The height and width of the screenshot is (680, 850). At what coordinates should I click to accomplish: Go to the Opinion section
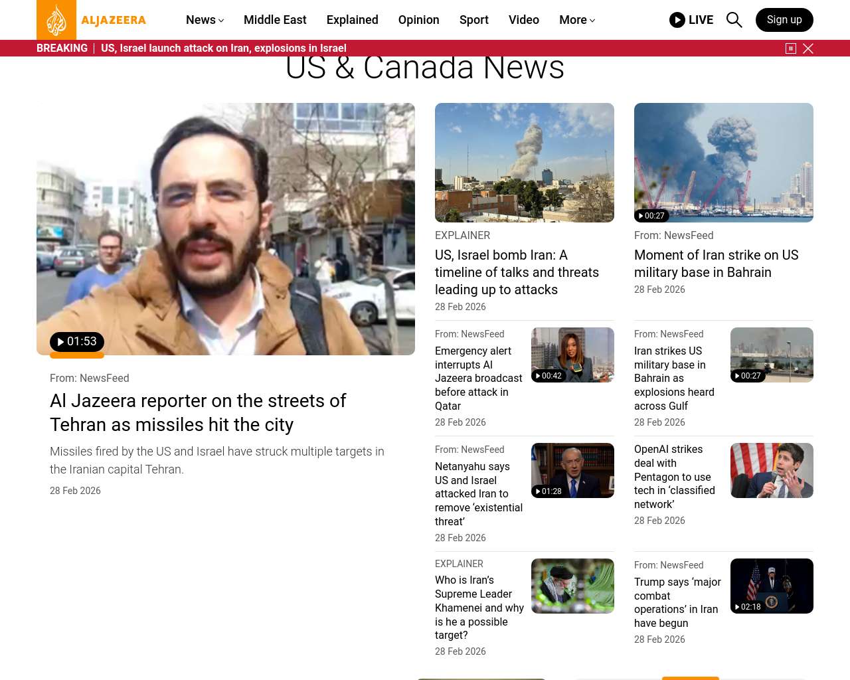[x=419, y=20]
